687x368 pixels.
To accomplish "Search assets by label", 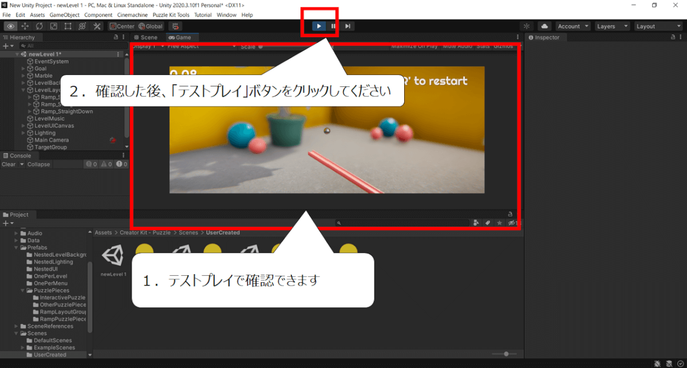I will coord(488,223).
